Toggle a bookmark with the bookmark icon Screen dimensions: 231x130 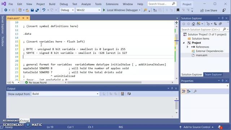click(x=178, y=10)
